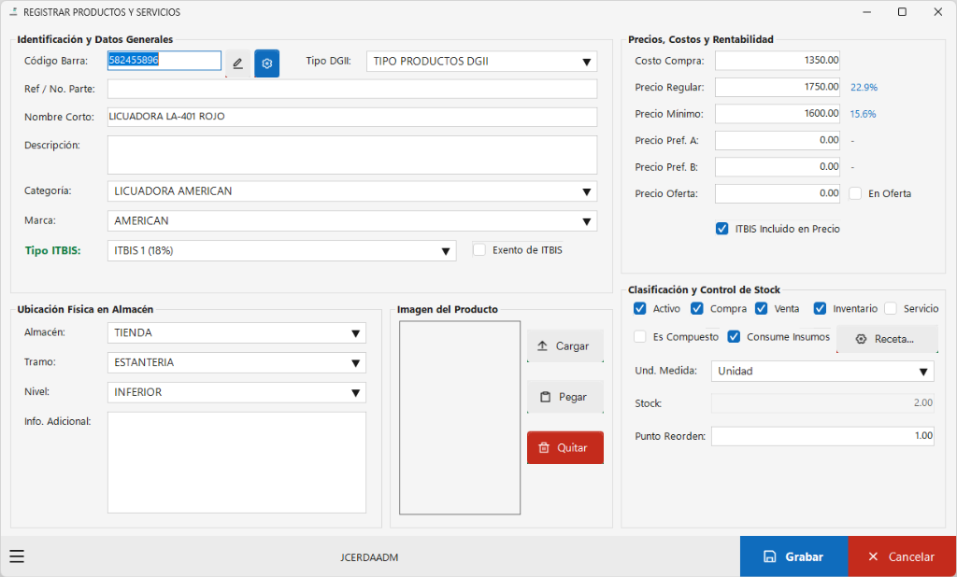Viewport: 957px width, 577px height.
Task: Click the Precio Oferta field
Action: 778,193
